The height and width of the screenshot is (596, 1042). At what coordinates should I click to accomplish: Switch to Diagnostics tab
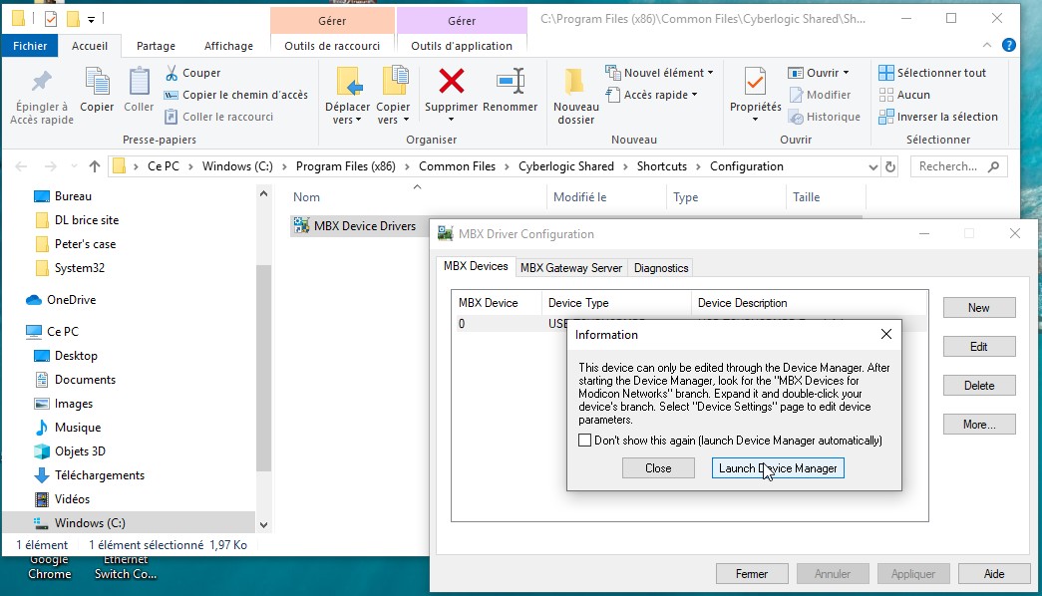coord(661,268)
